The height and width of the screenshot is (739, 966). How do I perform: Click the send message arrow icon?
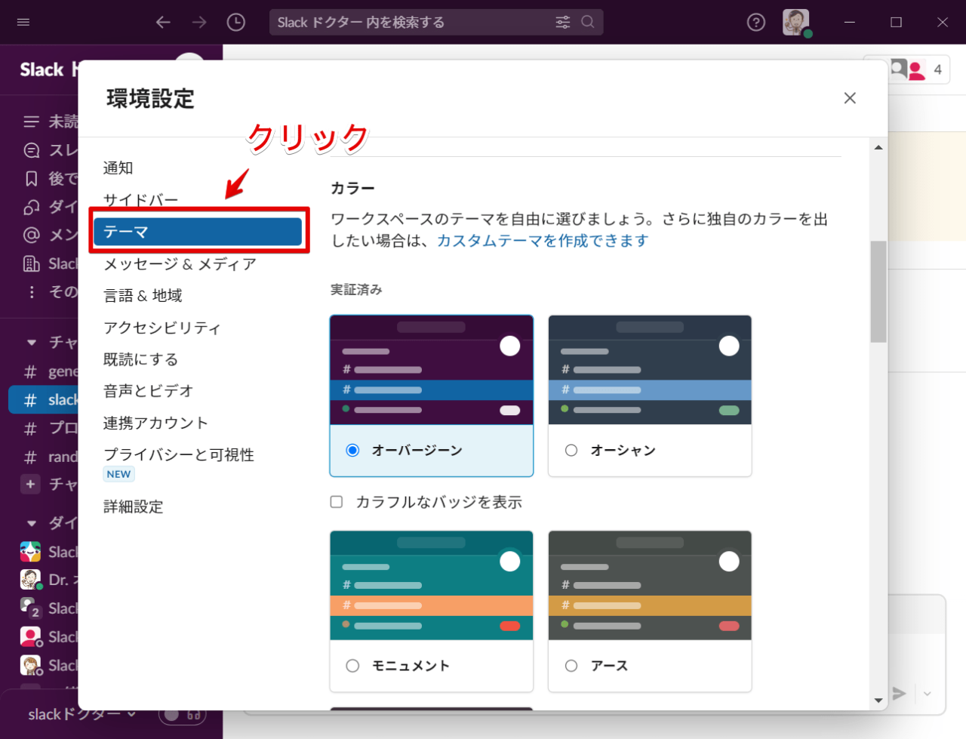899,694
